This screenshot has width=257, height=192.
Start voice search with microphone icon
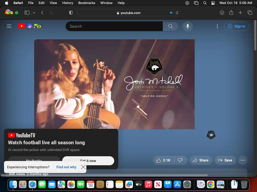(x=188, y=26)
